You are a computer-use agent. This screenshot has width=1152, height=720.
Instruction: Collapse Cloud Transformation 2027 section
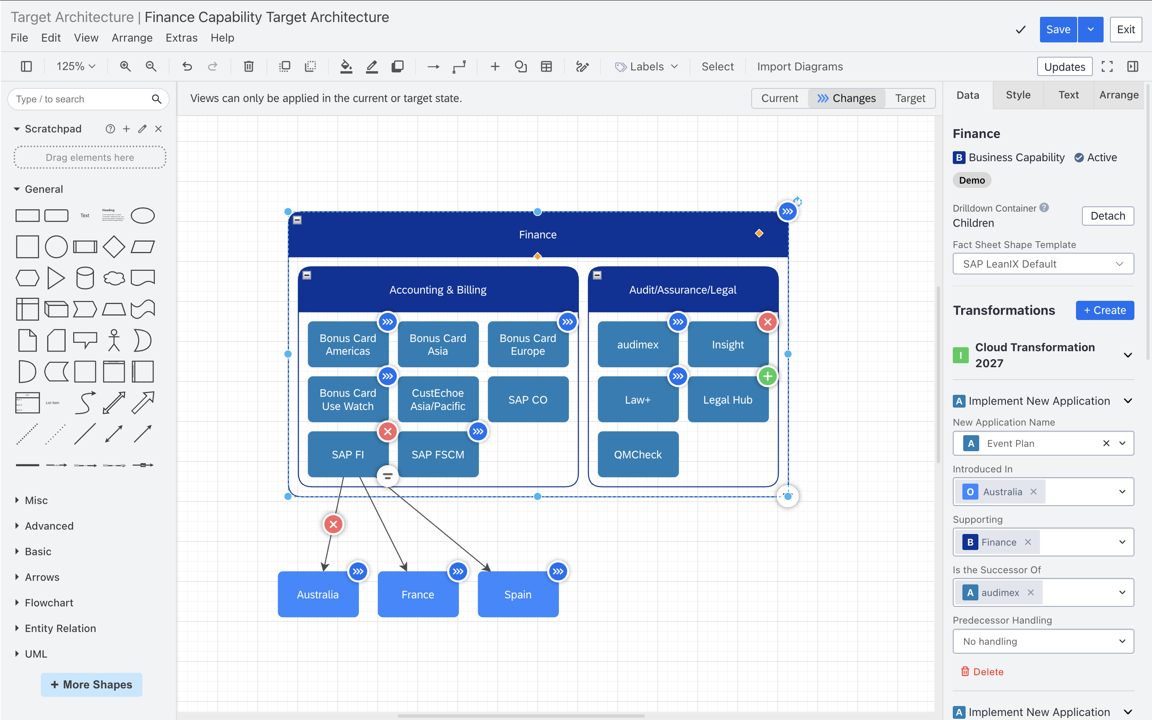point(1127,355)
